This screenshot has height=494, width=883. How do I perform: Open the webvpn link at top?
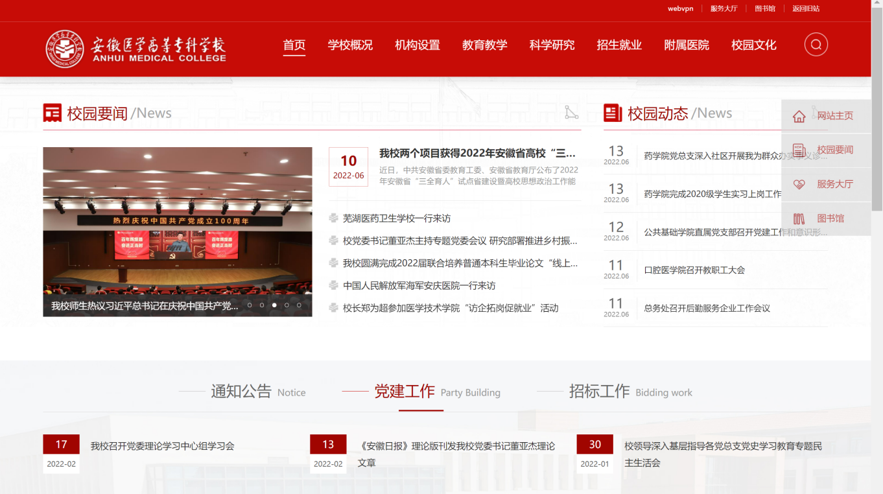pos(680,8)
